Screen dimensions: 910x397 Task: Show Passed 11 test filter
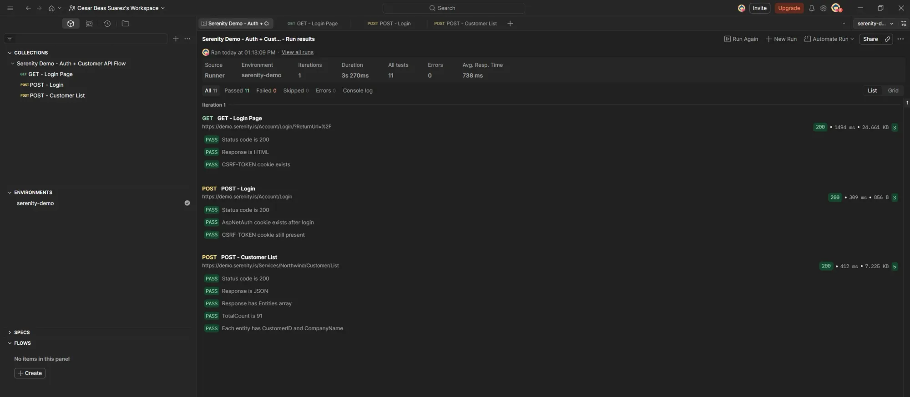pyautogui.click(x=237, y=90)
